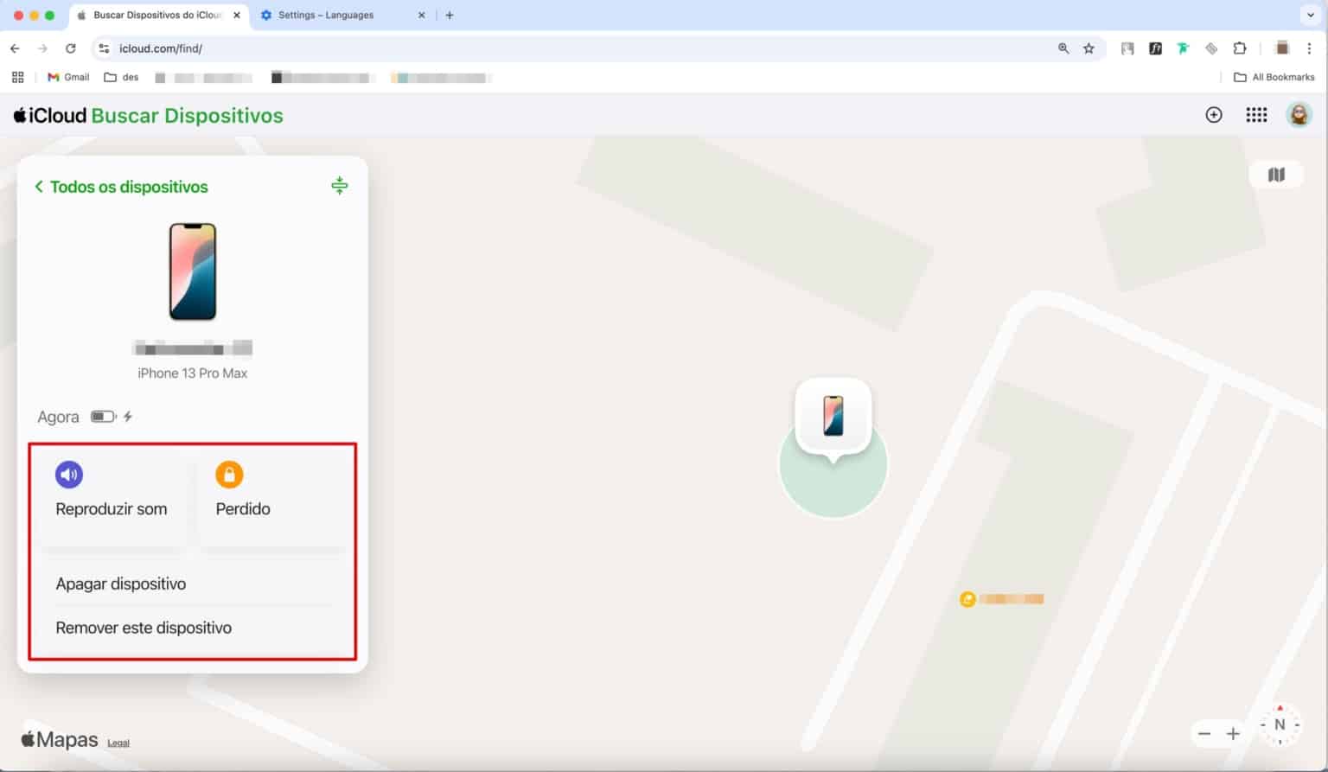Click the orange place marker on map
The height and width of the screenshot is (772, 1328).
(x=967, y=599)
